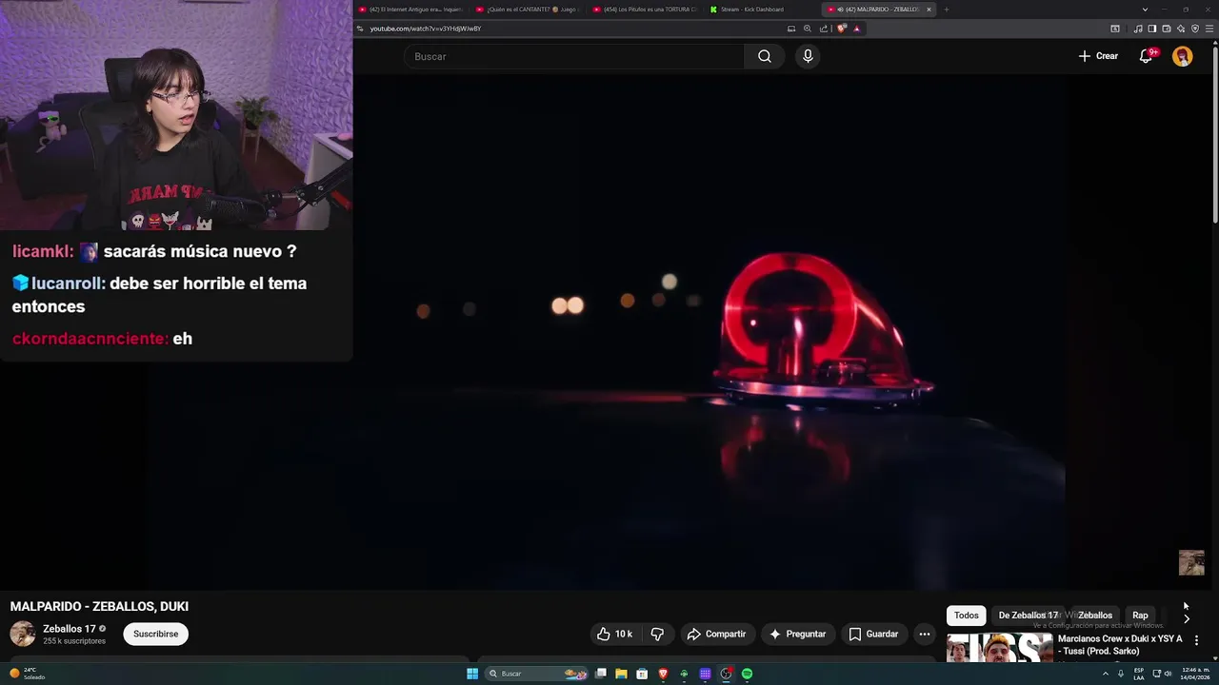
Task: Click the Preguntar button
Action: click(x=797, y=634)
